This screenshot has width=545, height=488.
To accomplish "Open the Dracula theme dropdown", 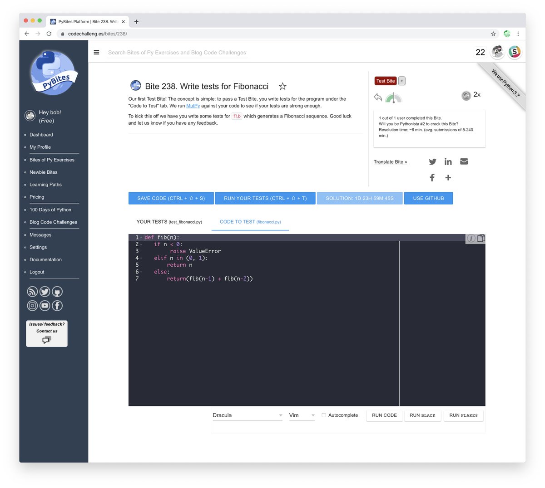I will 248,415.
